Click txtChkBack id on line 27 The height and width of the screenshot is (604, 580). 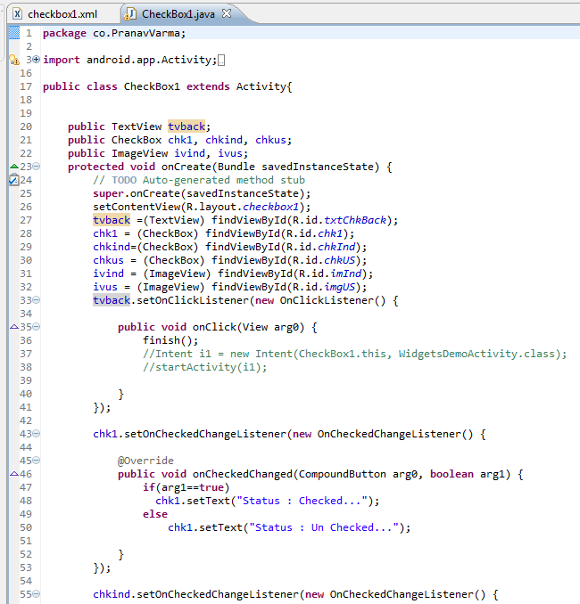355,220
